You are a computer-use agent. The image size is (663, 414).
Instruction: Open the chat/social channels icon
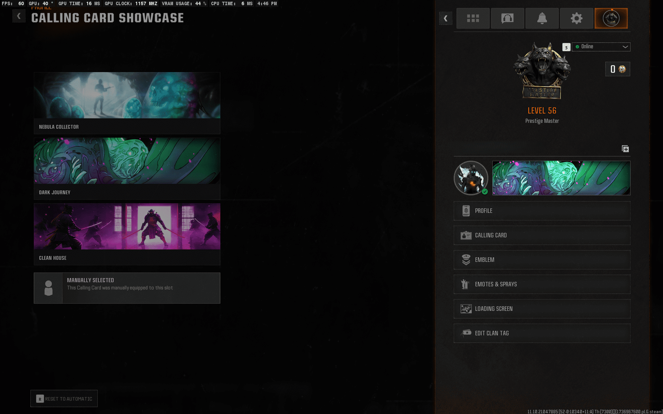tap(507, 18)
